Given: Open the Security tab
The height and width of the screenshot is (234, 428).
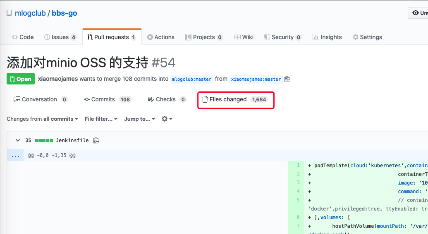Looking at the screenshot, I should coord(283,37).
